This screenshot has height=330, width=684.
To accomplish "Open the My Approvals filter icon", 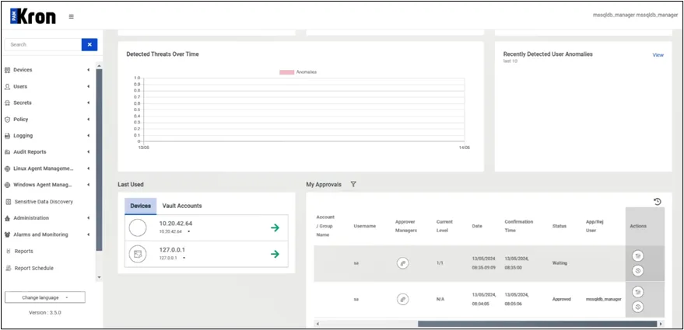I will point(353,185).
